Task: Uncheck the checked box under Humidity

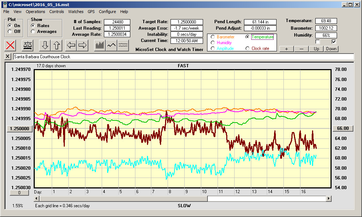Action: (334, 42)
